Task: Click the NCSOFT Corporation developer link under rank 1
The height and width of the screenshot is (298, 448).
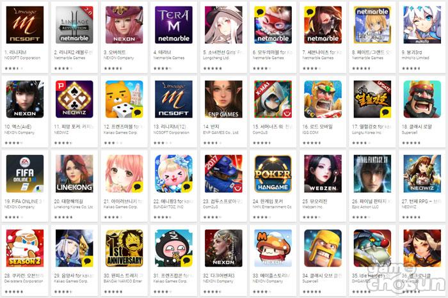Action: pyautogui.click(x=22, y=58)
